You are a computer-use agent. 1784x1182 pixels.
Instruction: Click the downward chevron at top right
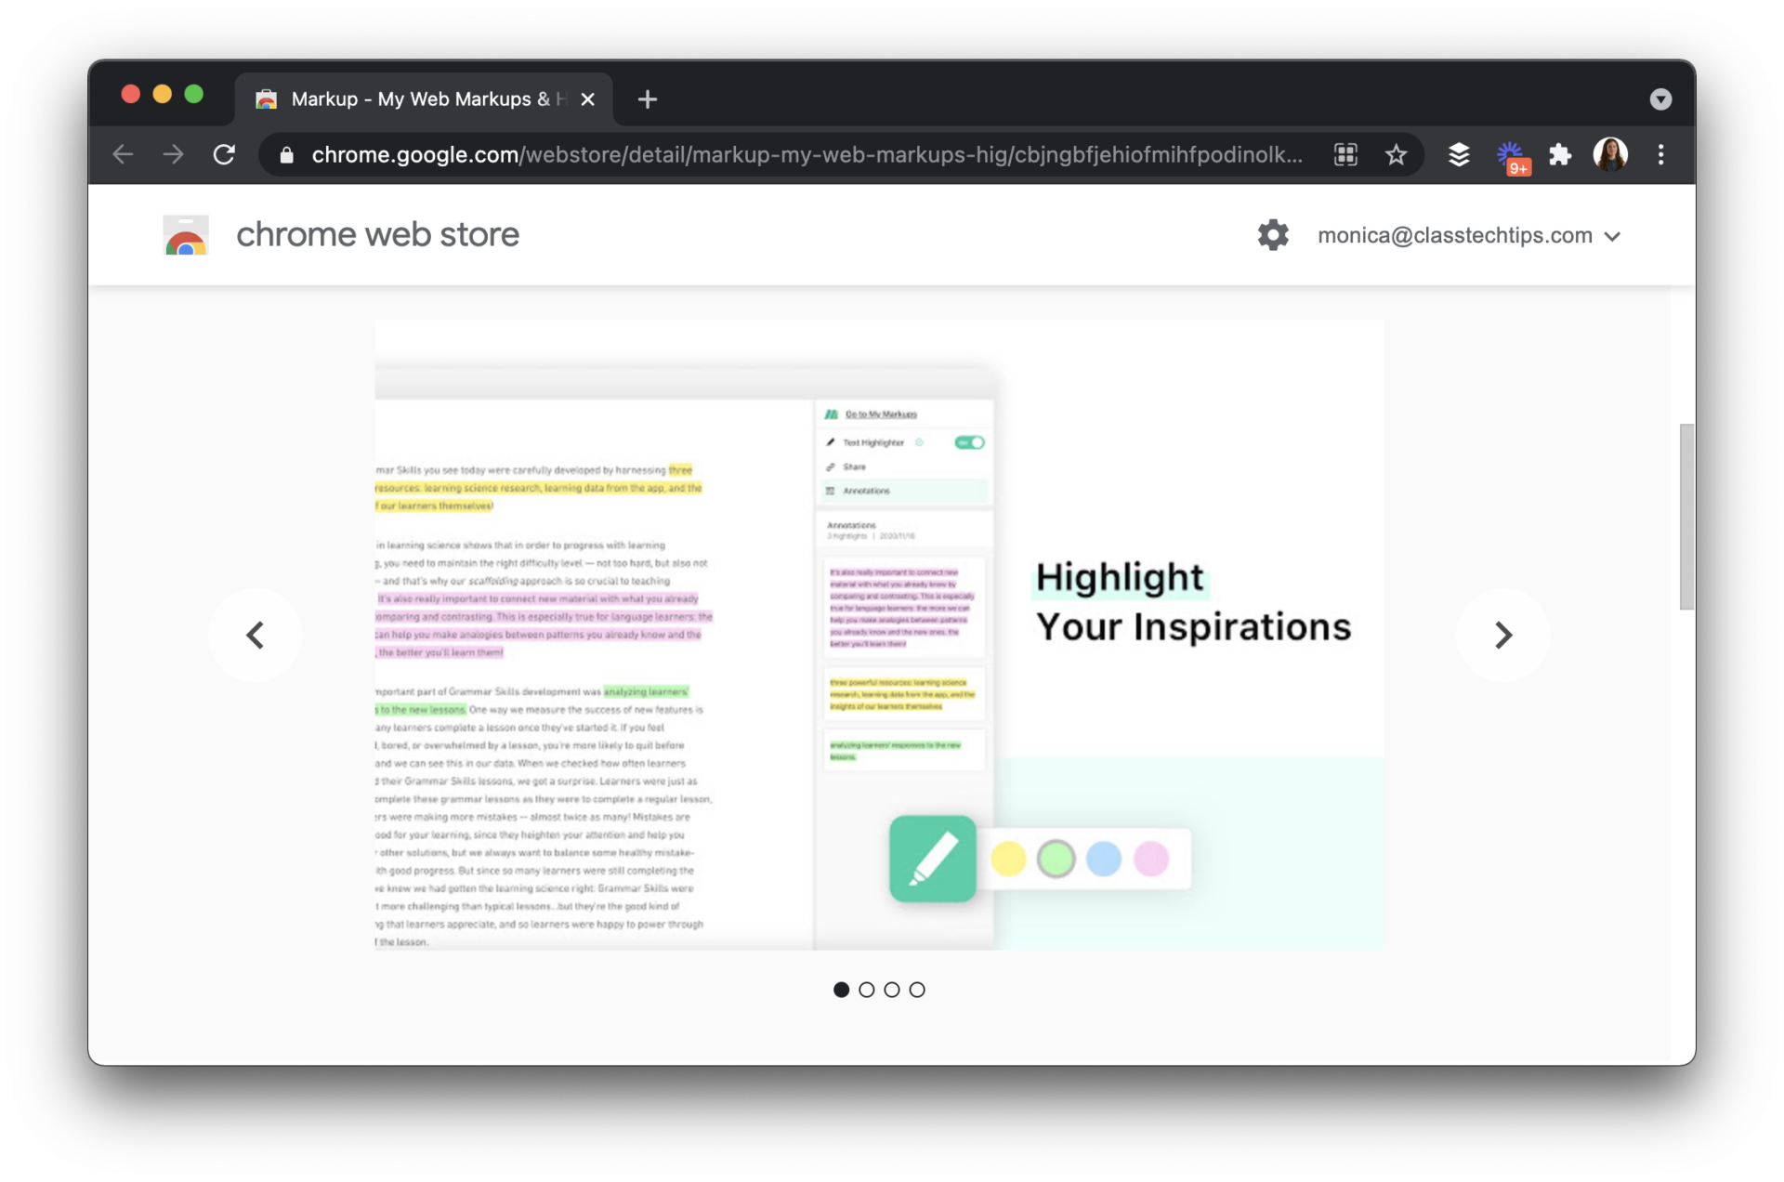click(1661, 99)
